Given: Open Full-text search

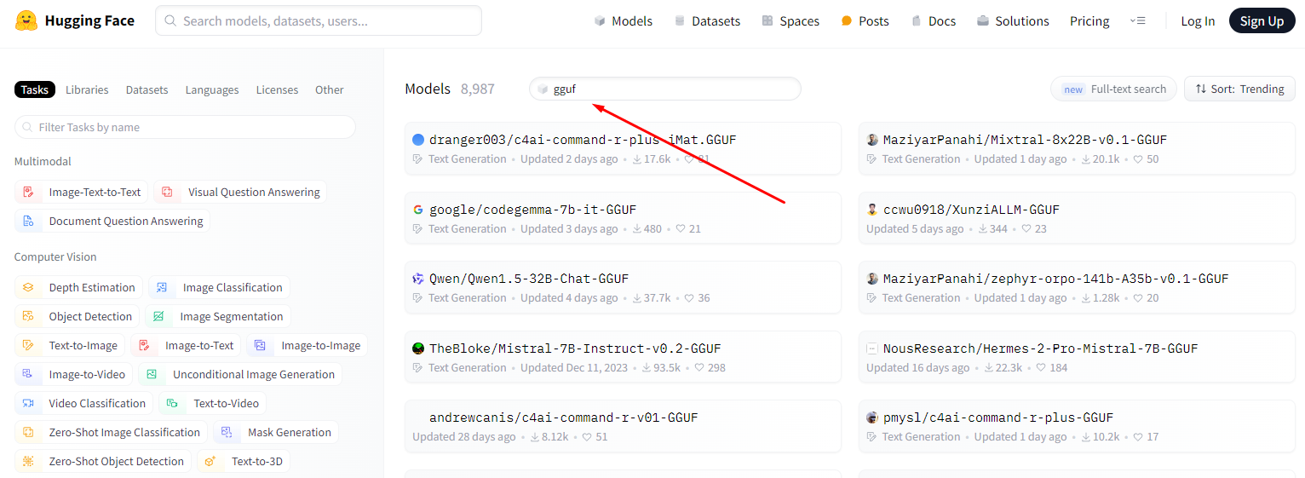Looking at the screenshot, I should coord(1113,89).
